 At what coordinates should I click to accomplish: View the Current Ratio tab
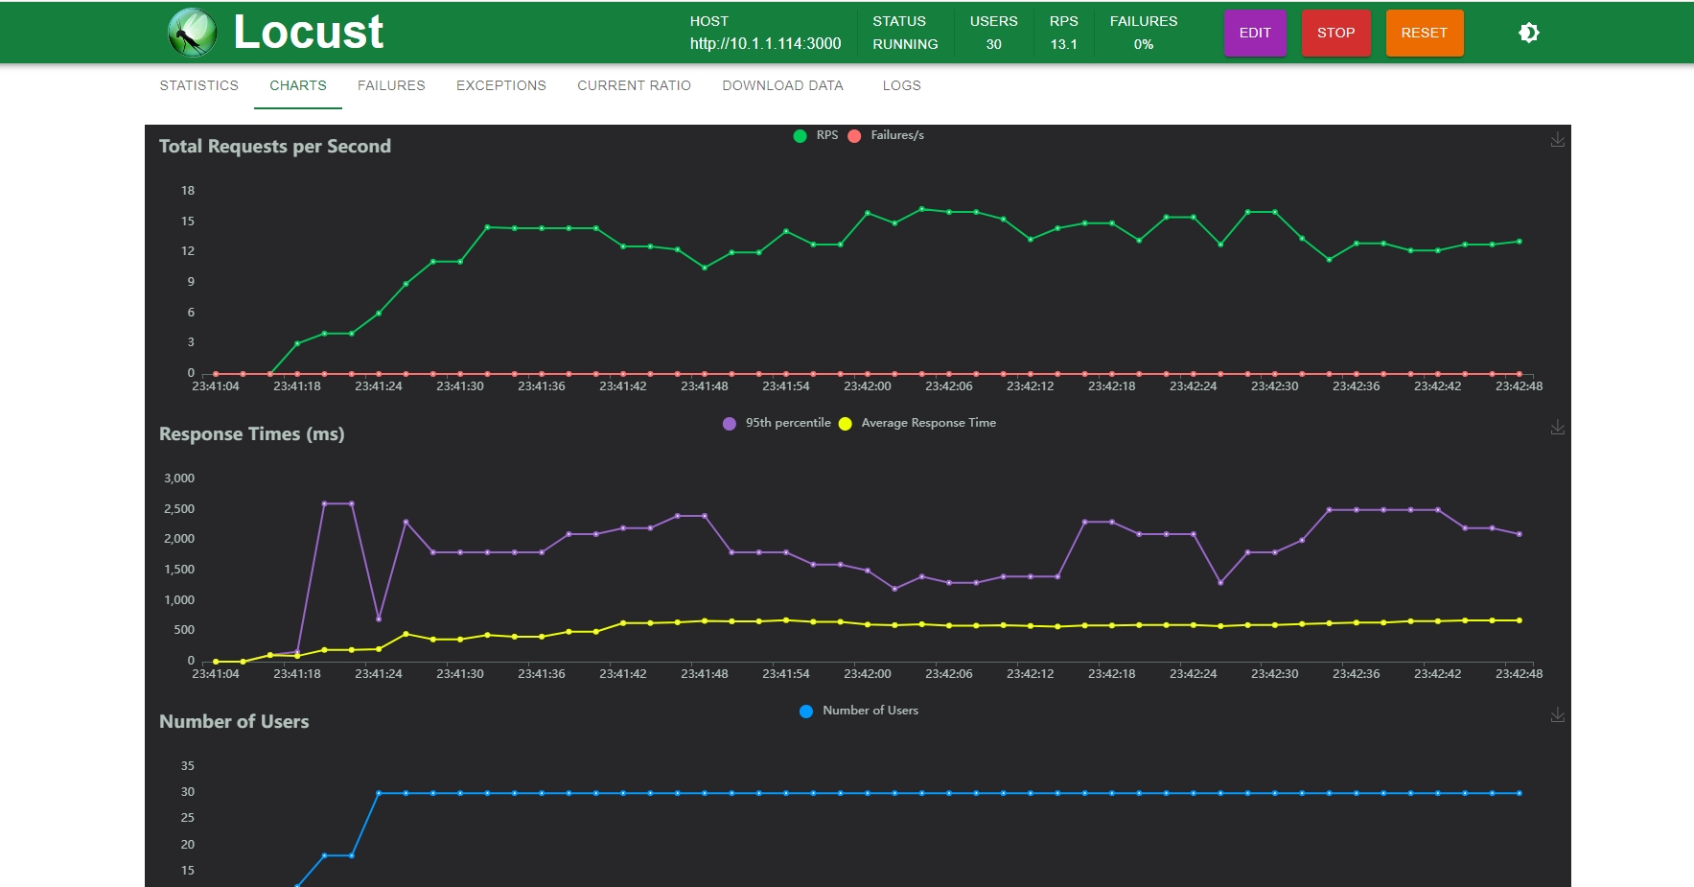tap(634, 85)
